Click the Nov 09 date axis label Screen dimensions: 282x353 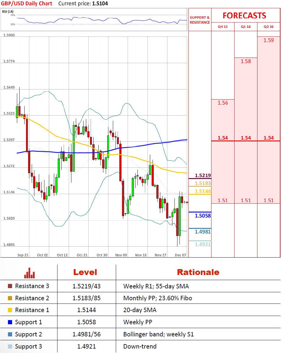[x=121, y=255]
